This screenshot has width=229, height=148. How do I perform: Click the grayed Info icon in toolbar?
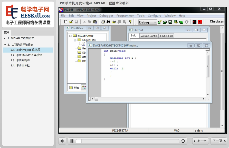point(186,22)
